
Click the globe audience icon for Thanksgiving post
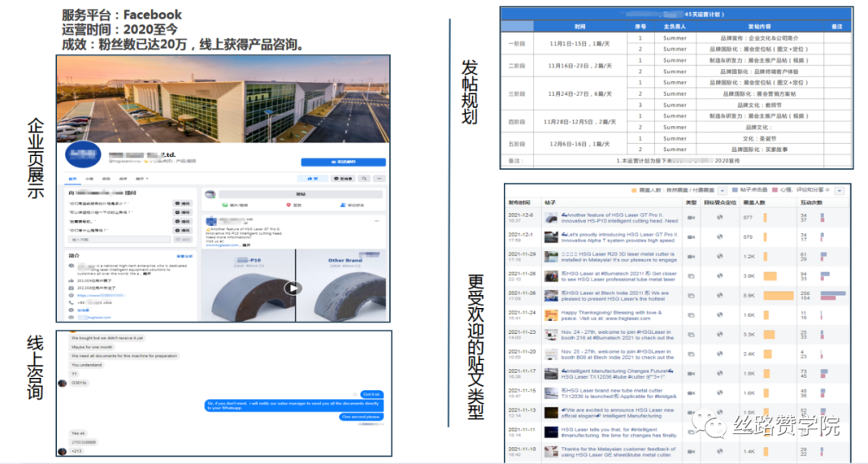click(719, 315)
